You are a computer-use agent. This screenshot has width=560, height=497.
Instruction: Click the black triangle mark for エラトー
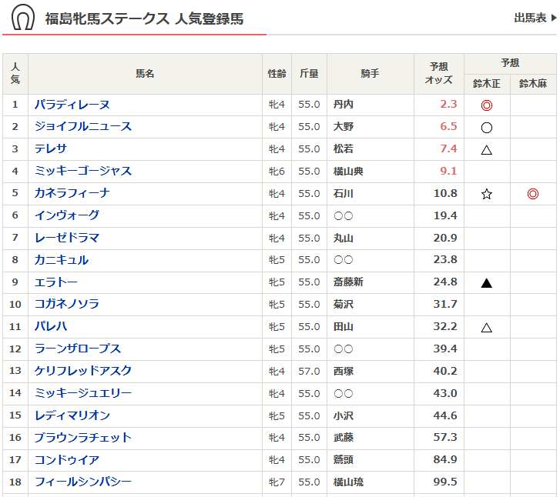486,282
